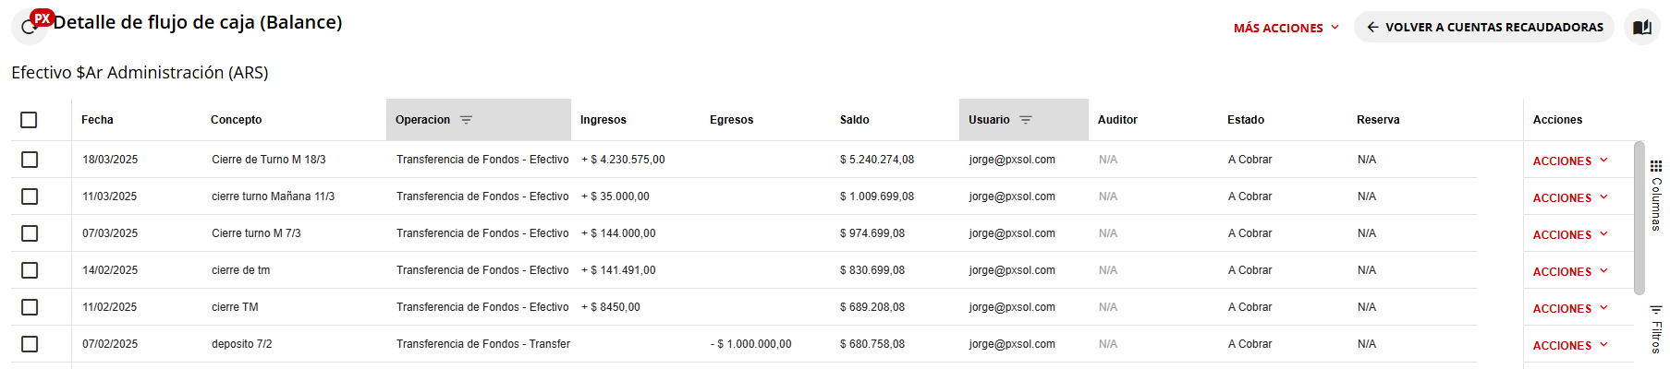This screenshot has height=369, width=1670.
Task: Click the filter icon in Operacion column header
Action: pos(466,120)
